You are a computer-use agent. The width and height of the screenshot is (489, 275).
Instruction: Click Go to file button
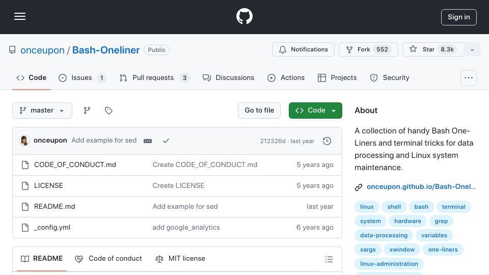[259, 111]
